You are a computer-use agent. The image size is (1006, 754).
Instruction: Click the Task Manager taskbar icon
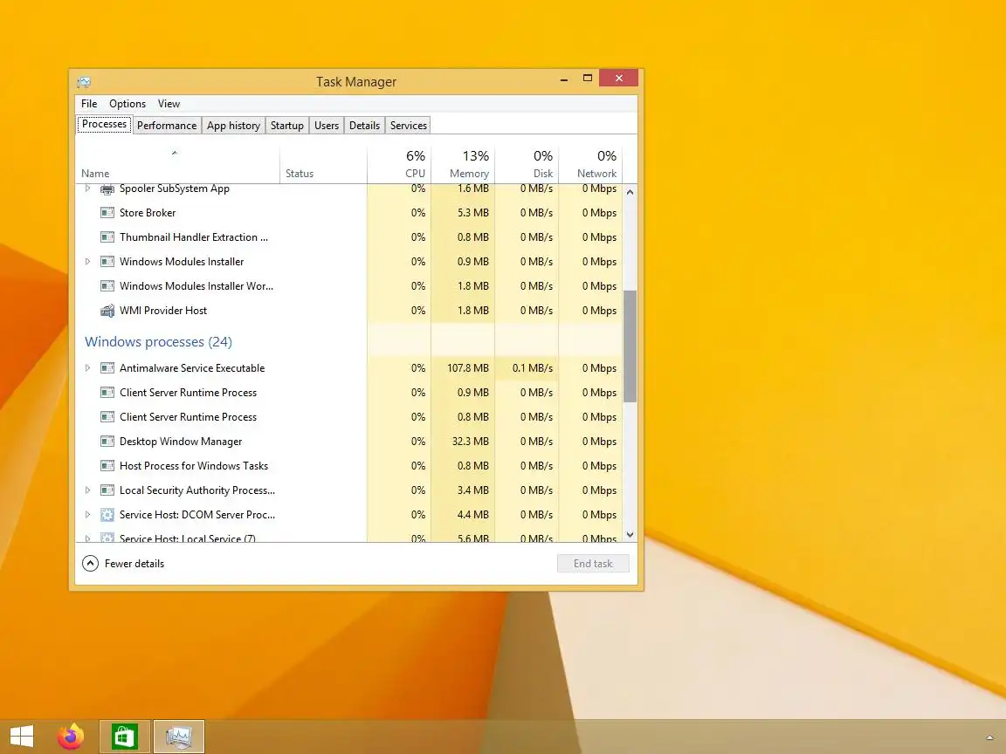point(178,737)
